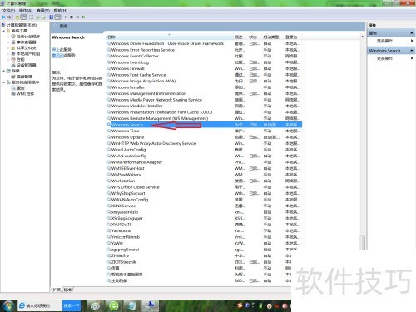Open the 文件(F) menu

coord(8,11)
